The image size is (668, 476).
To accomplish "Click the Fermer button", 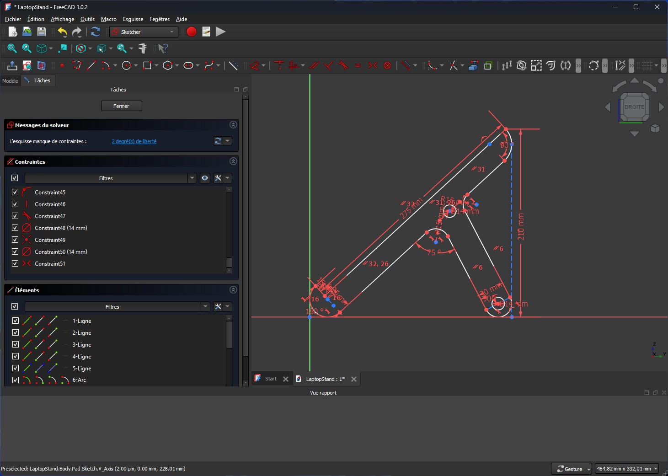I will pos(121,106).
